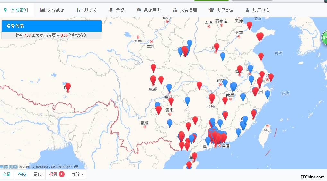Image resolution: width=327 pixels, height=181 pixels.
Task: Select the sort icon beside 排行榜
Action: coord(79,10)
